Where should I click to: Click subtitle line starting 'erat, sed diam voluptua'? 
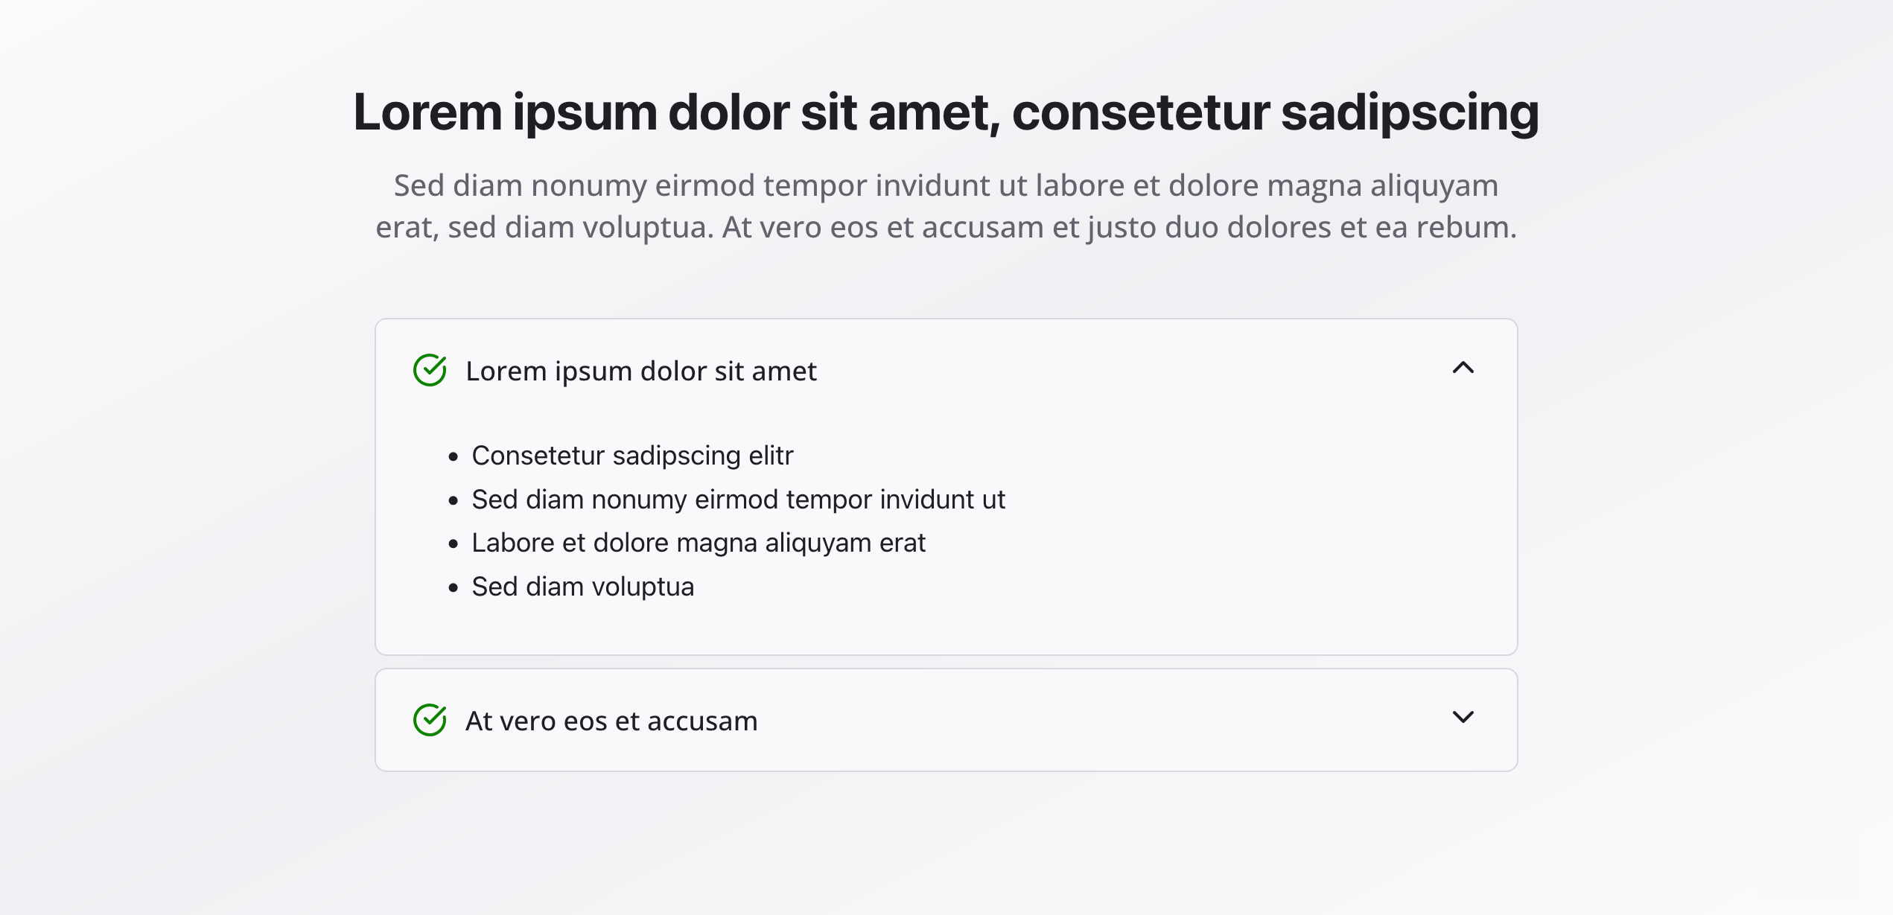coord(946,227)
